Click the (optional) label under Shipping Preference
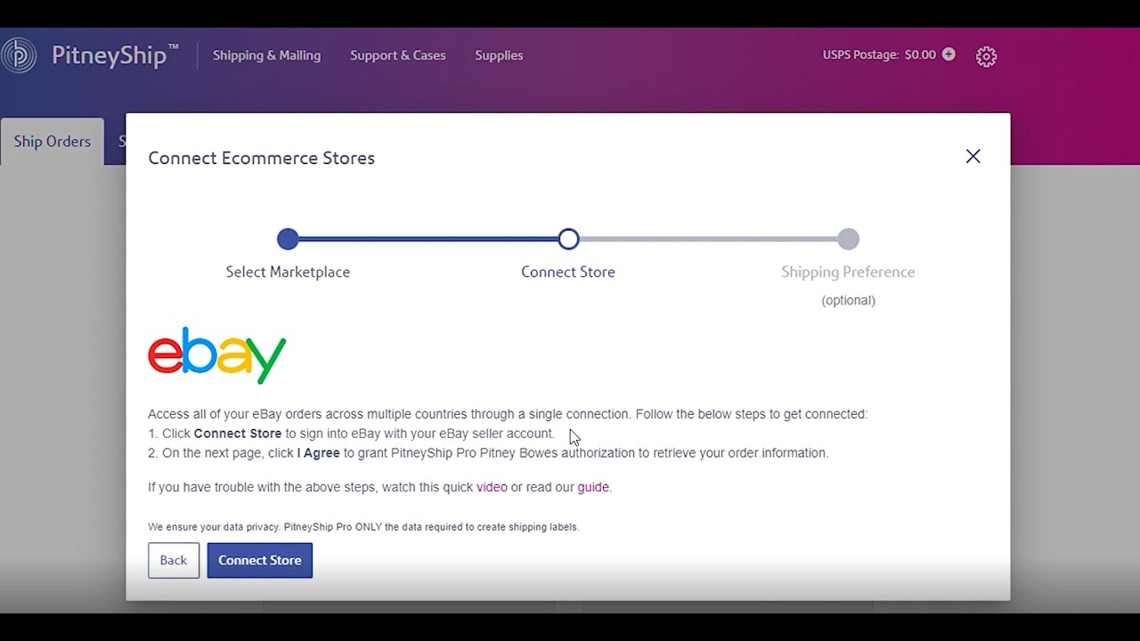Screen dimensions: 1140x641 click(x=848, y=300)
